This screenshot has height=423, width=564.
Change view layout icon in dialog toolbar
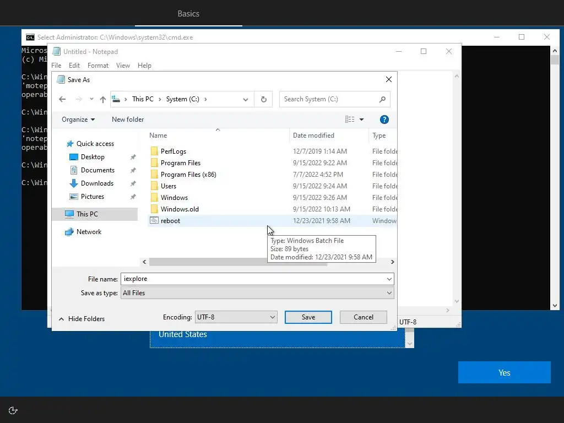[350, 120]
